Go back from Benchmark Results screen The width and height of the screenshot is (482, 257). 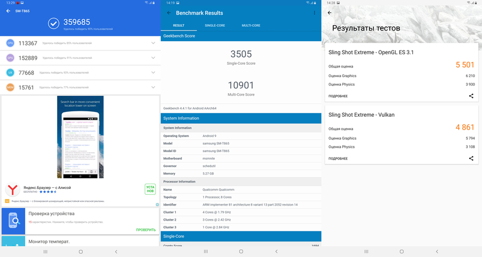click(169, 13)
